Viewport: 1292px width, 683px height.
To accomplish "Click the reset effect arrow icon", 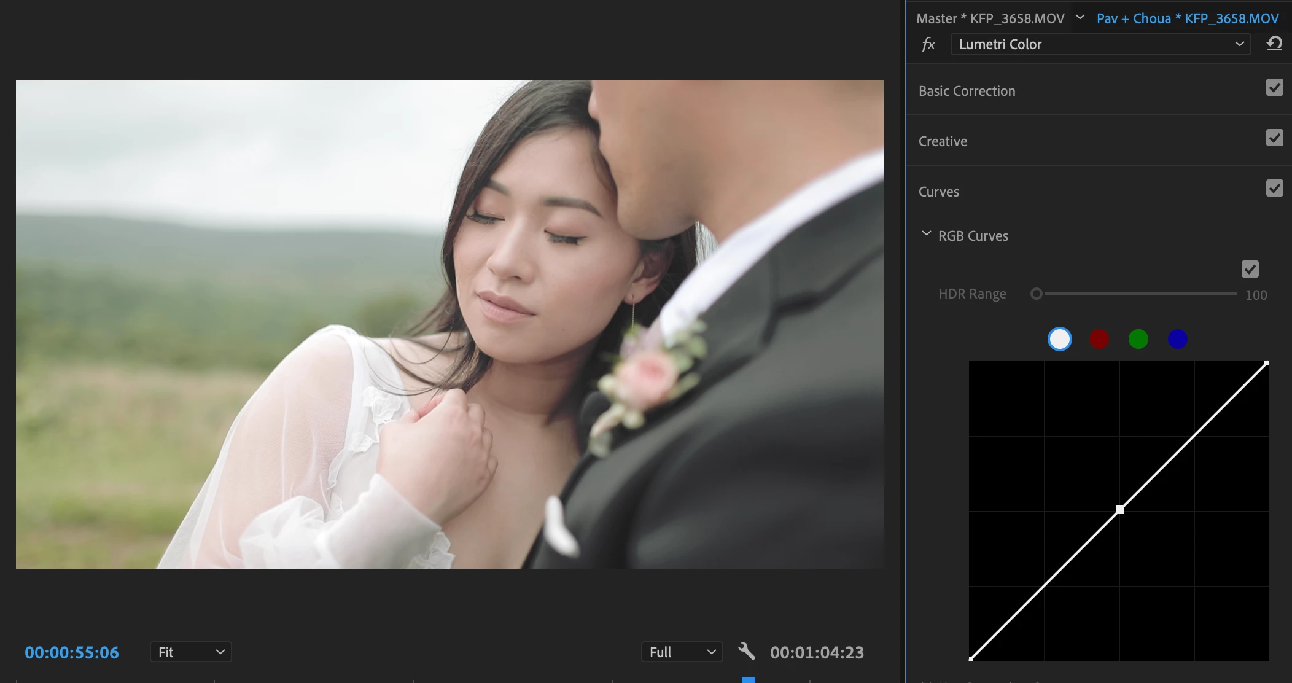I will pyautogui.click(x=1274, y=44).
